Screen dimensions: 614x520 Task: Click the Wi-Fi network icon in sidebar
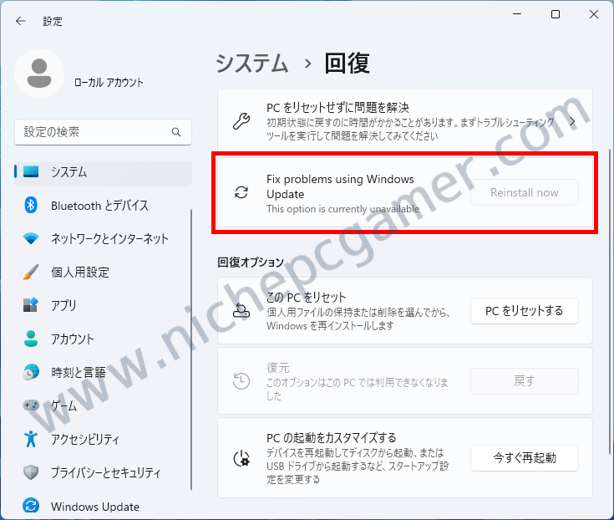click(31, 238)
